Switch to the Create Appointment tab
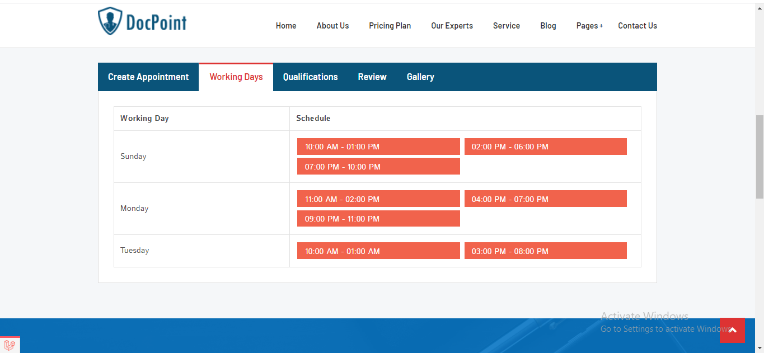This screenshot has width=764, height=353. 148,77
